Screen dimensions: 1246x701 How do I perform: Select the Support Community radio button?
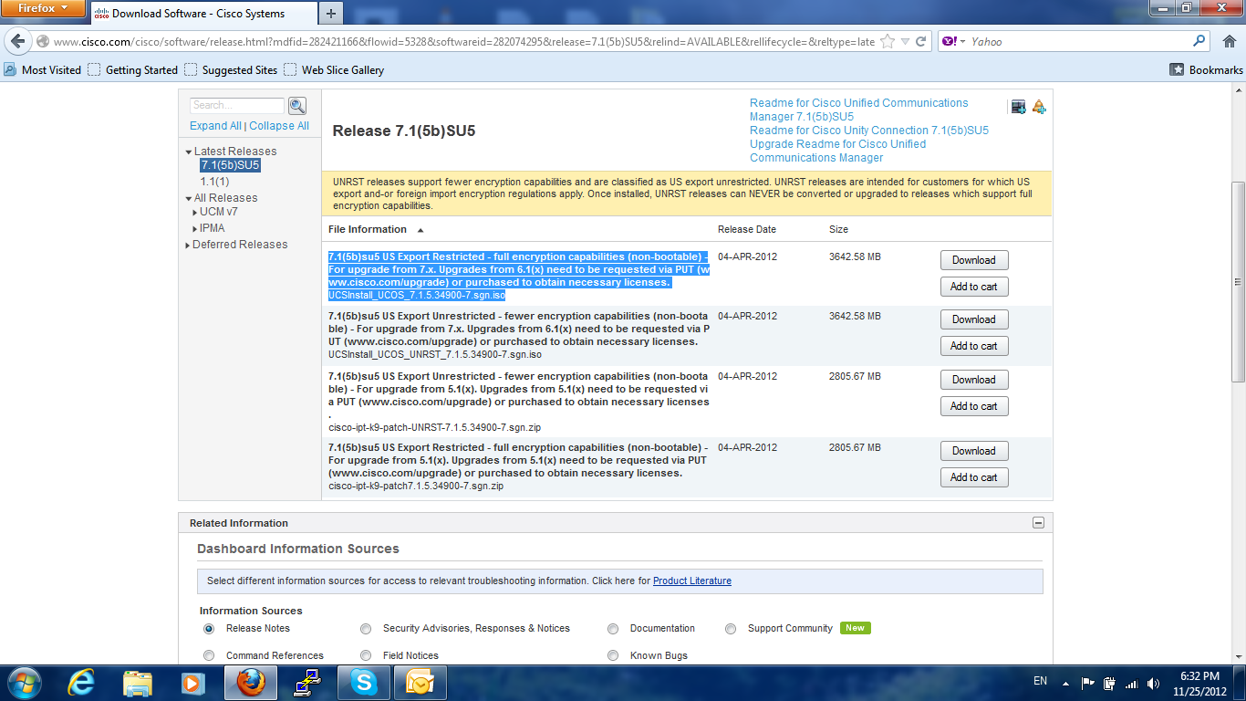[731, 629]
